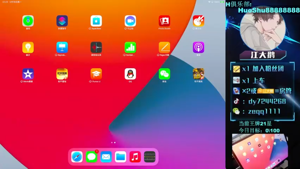This screenshot has height=169, width=300.
Task: Open the Clips video camera app
Action: [x=130, y=21]
